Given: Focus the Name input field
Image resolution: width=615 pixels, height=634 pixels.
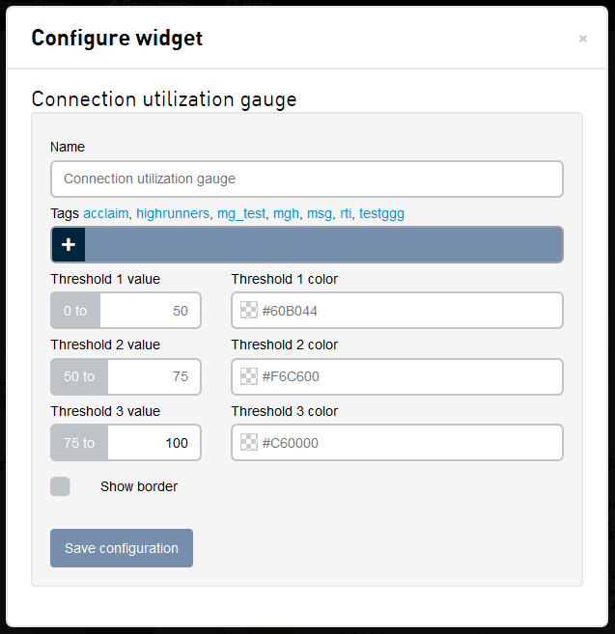Looking at the screenshot, I should click(x=306, y=179).
